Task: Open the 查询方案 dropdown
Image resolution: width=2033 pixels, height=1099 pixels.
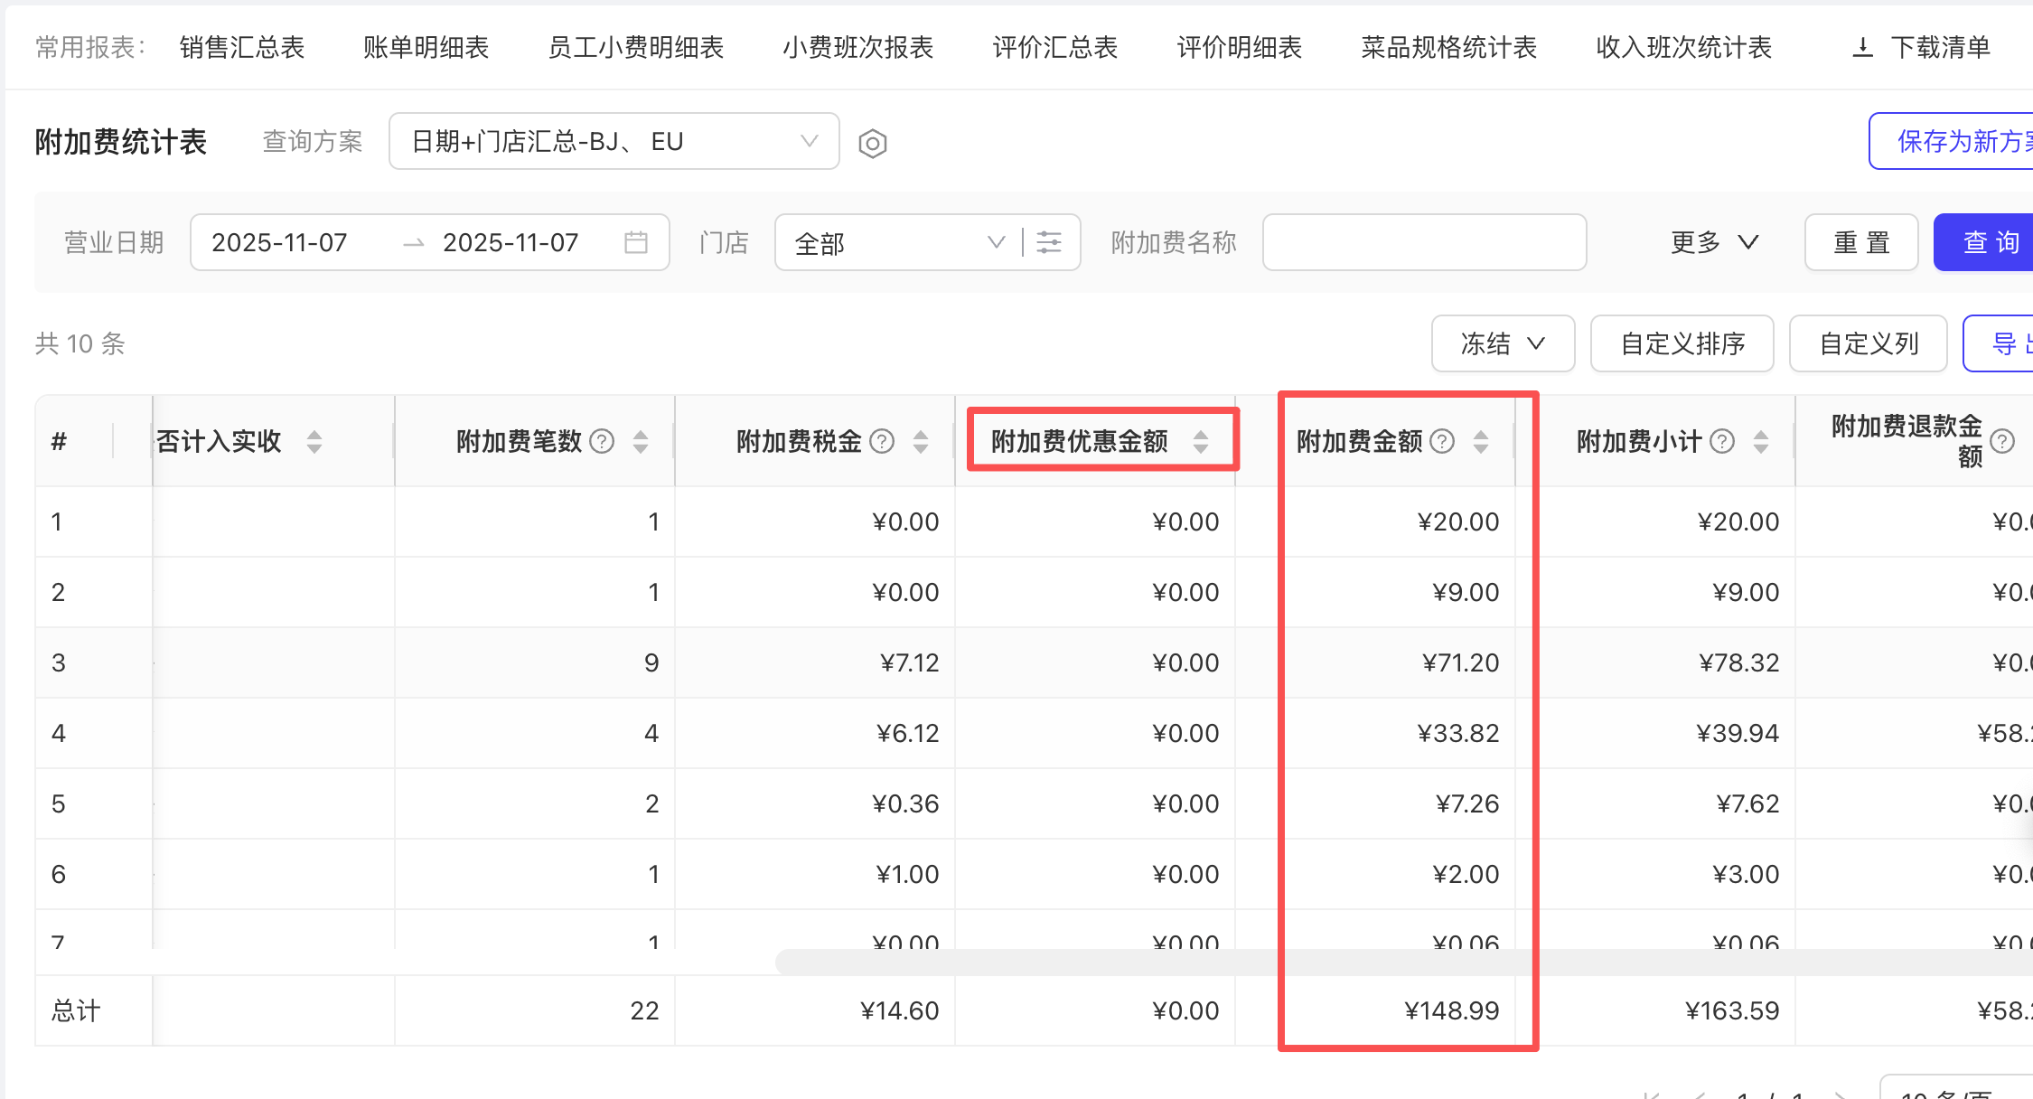Action: pos(614,141)
